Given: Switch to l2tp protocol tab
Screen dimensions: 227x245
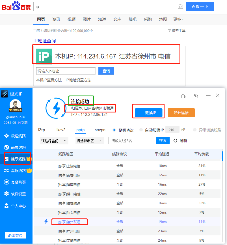Looking at the screenshot, I should pos(42,130).
